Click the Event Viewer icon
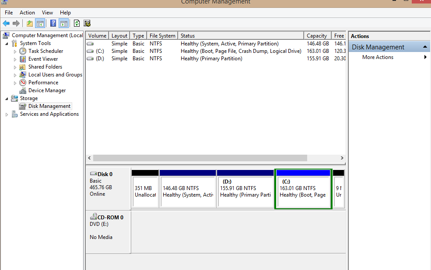The width and height of the screenshot is (431, 270). (x=23, y=59)
